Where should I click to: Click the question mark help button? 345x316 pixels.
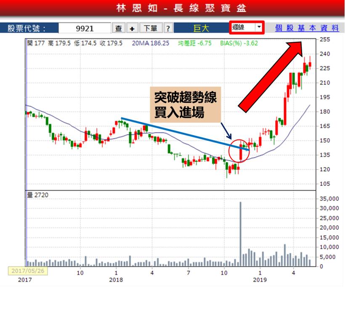pos(168,28)
